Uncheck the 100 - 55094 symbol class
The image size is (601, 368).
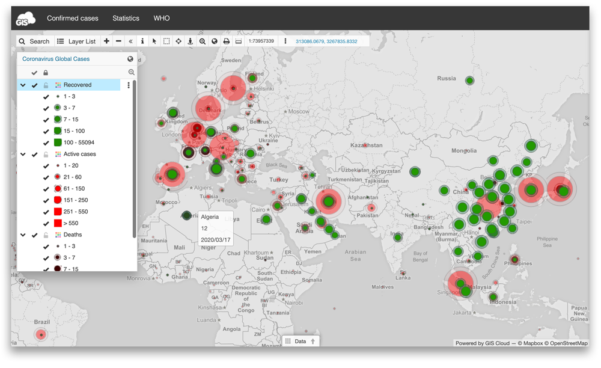pos(46,143)
